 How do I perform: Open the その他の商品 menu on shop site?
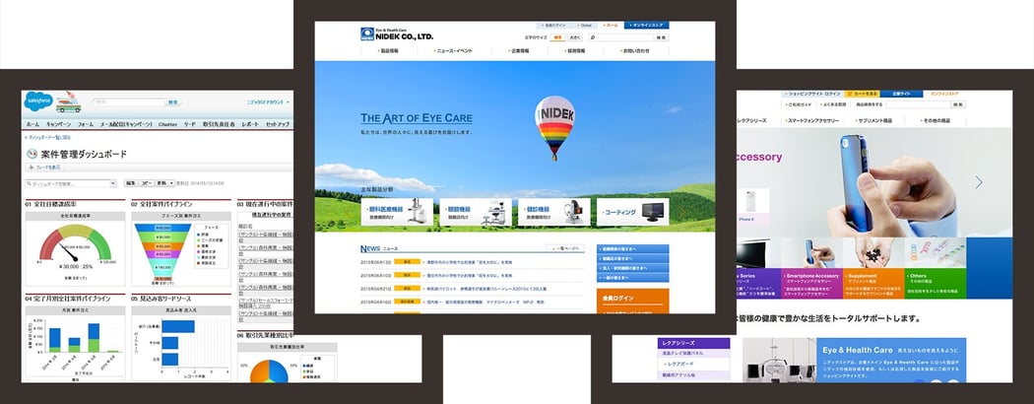coord(935,121)
